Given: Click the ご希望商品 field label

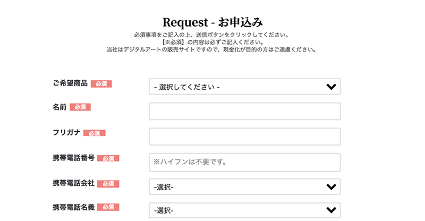Looking at the screenshot, I should coord(69,83).
